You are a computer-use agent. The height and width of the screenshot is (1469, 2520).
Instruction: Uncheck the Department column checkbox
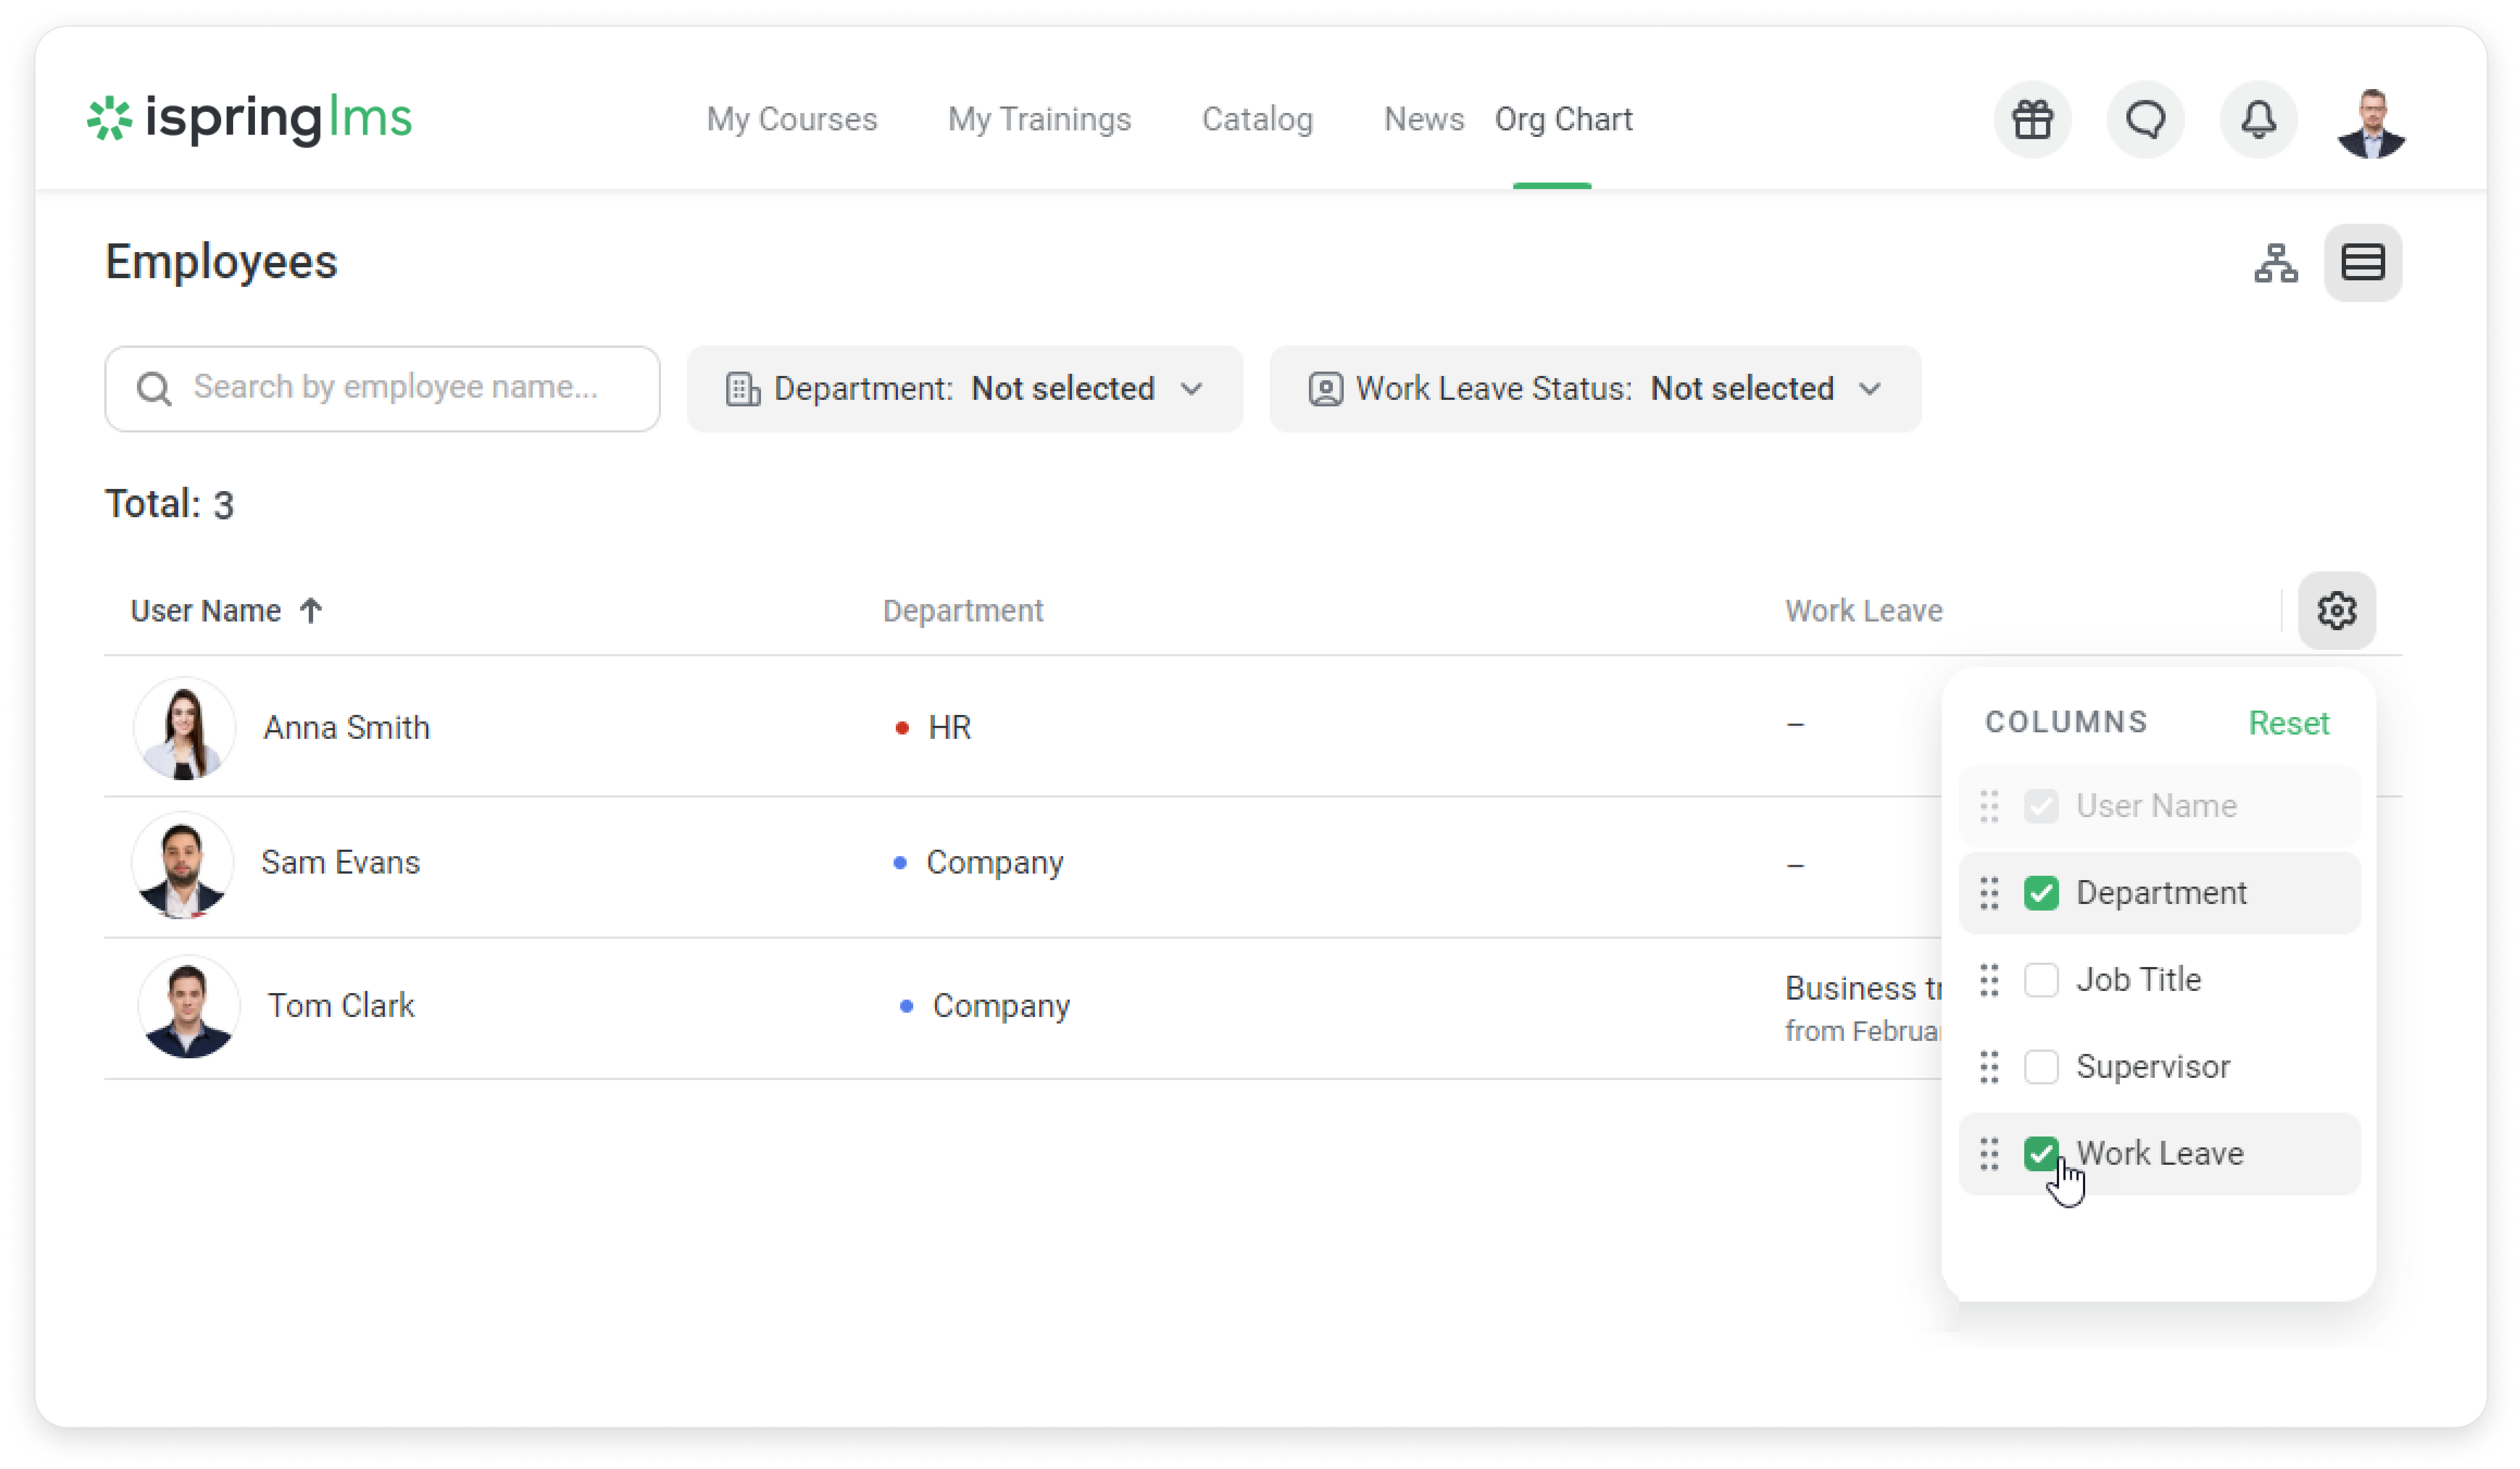click(x=2041, y=893)
